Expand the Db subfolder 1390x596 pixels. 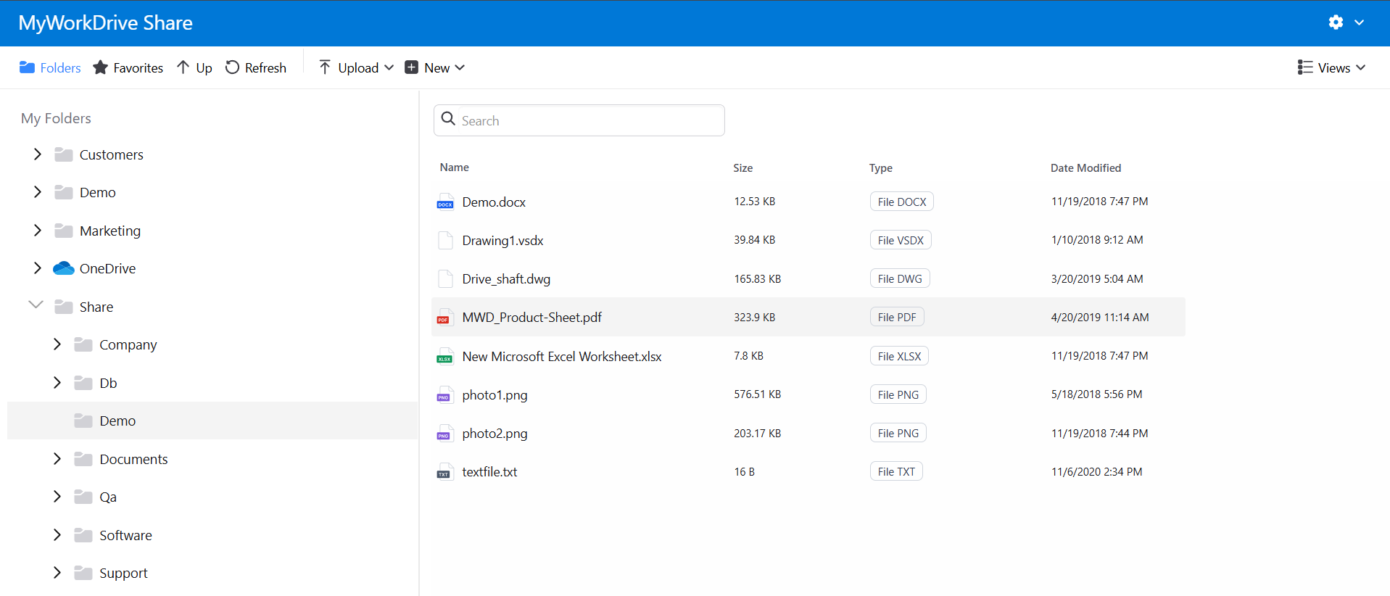57,383
